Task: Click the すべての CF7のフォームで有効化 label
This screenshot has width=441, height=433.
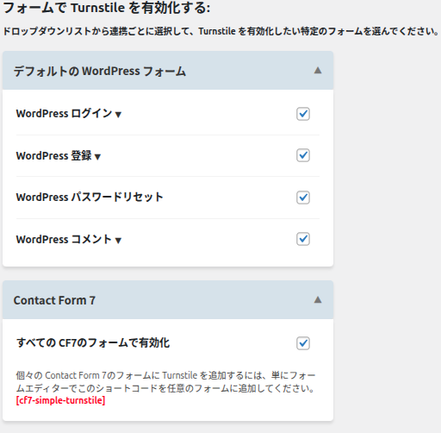Action: [x=93, y=342]
